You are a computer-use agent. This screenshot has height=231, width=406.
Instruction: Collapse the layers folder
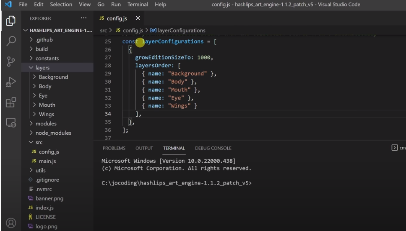click(57, 67)
